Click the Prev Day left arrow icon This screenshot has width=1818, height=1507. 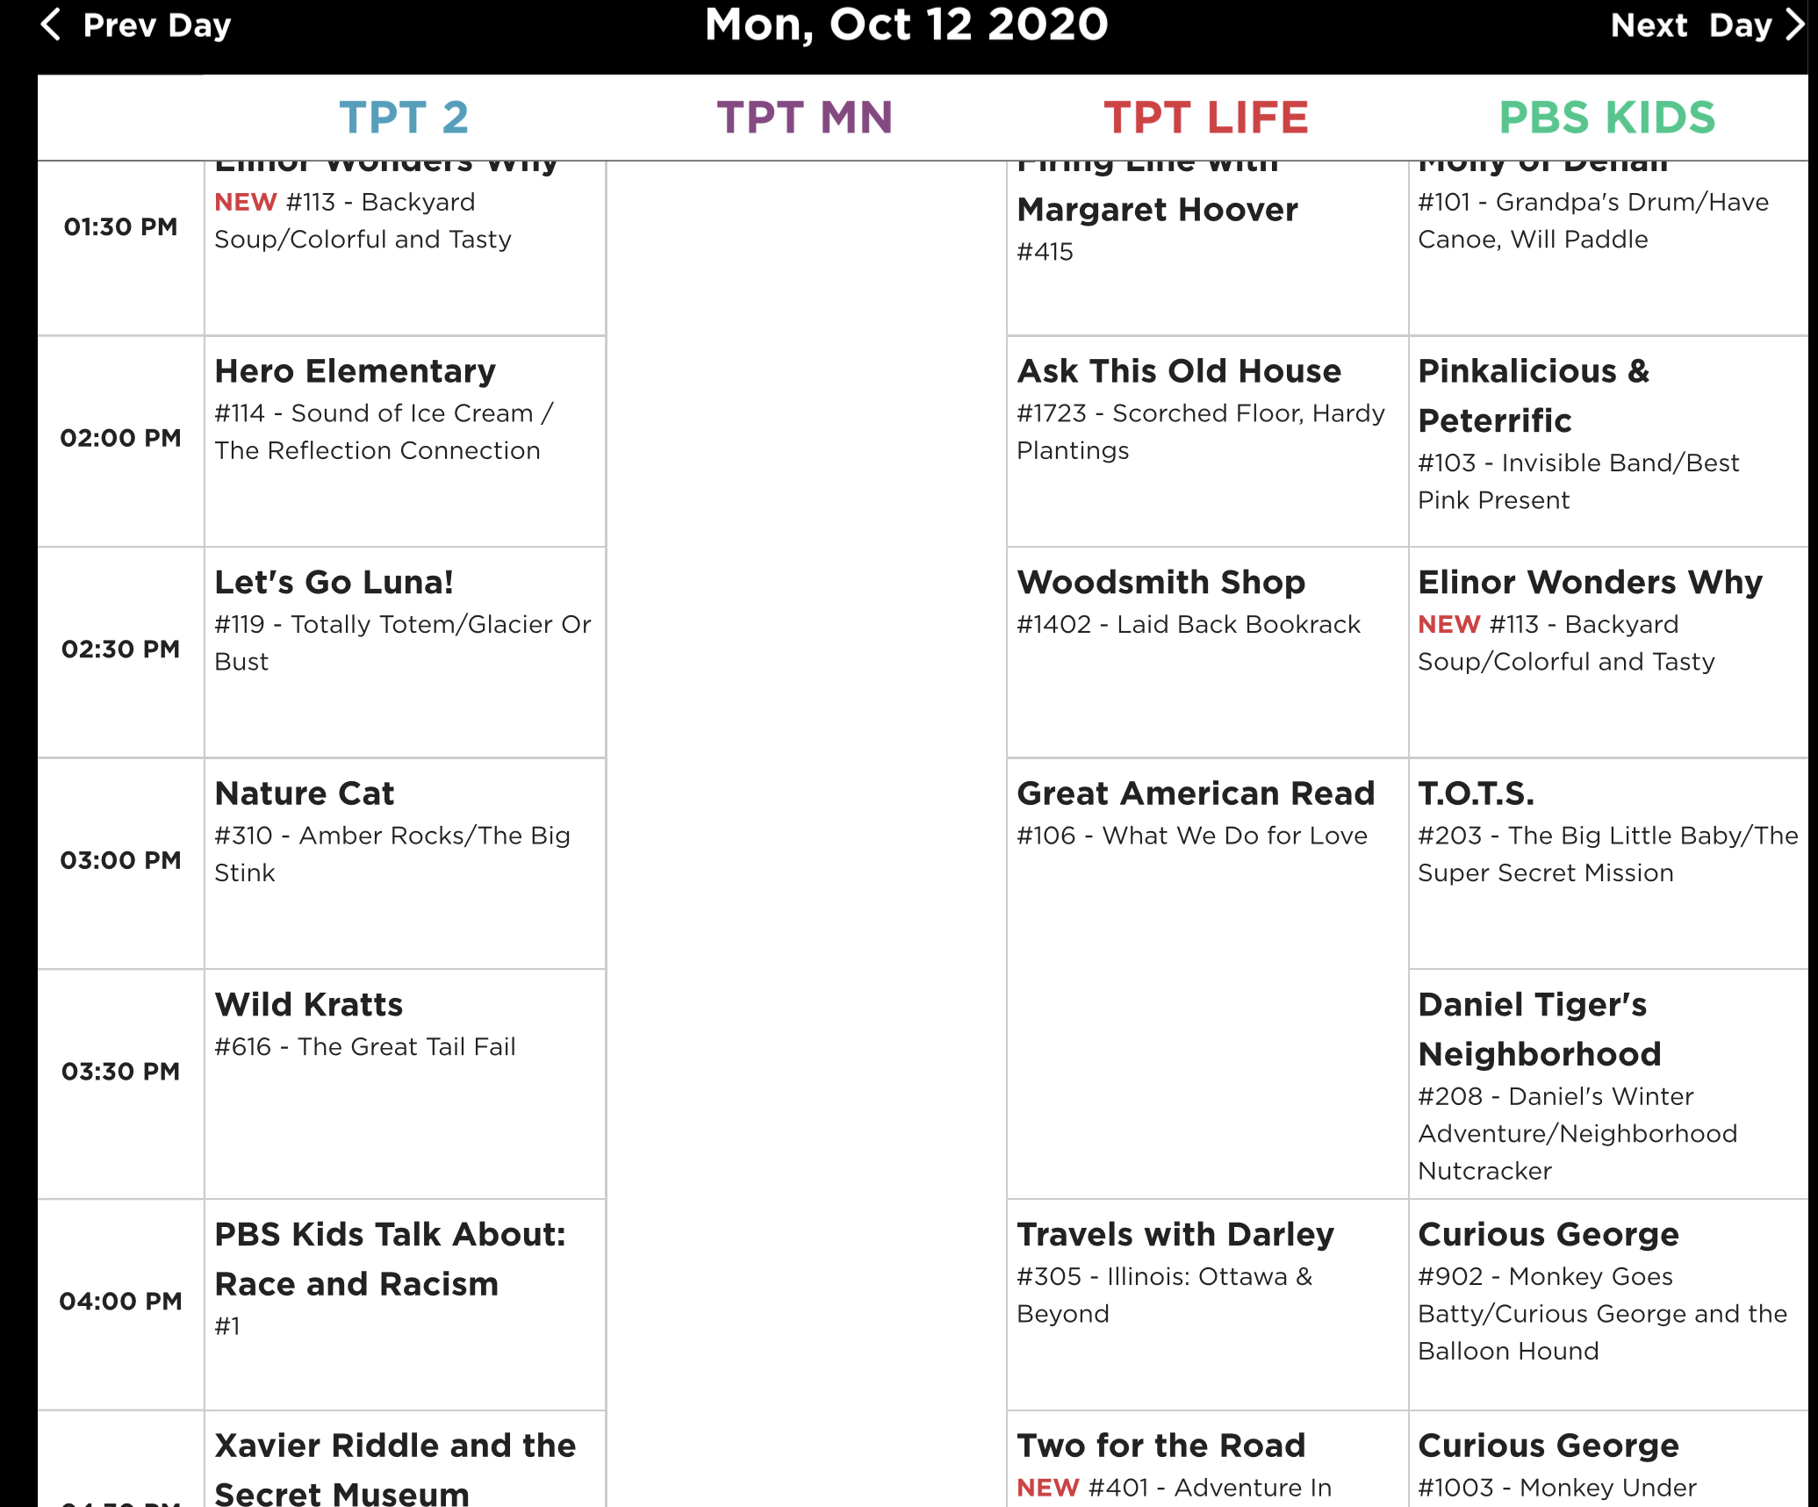coord(52,25)
